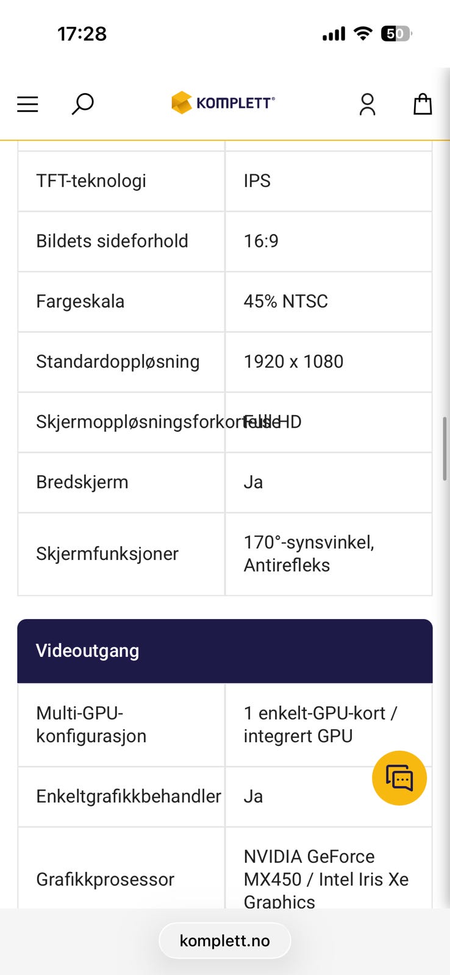The image size is (450, 975).
Task: Click the page scrollbar thumb
Action: (445, 448)
